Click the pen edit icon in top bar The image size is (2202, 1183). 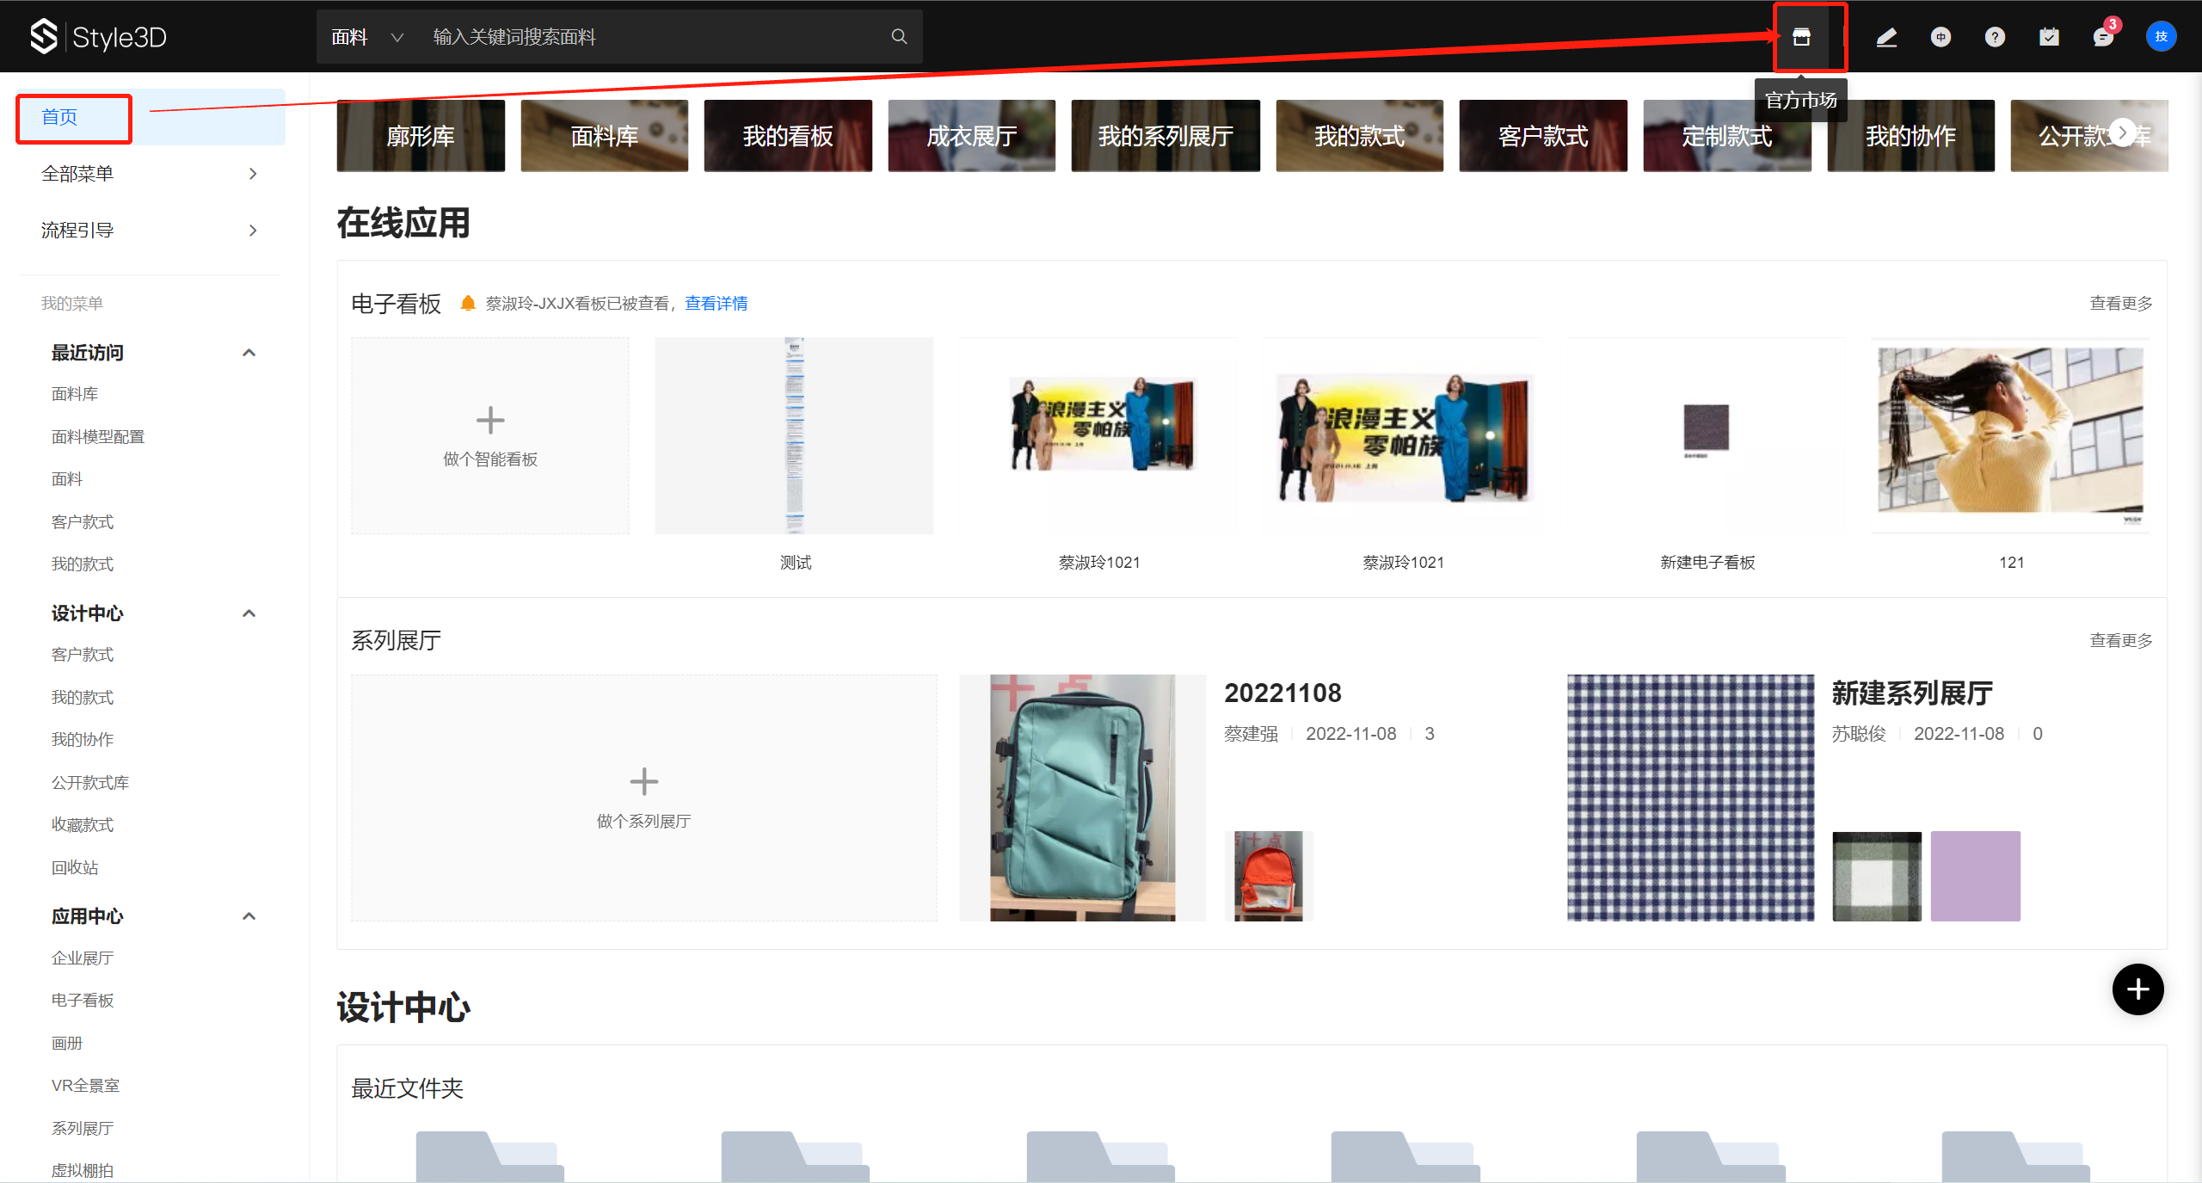1886,37
